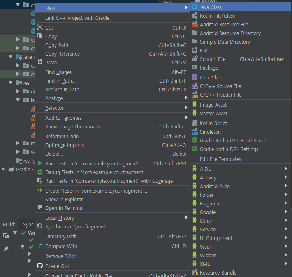Screen dimensions: 292x277
Task: Open the Wear templates submenu
Action: (241, 247)
